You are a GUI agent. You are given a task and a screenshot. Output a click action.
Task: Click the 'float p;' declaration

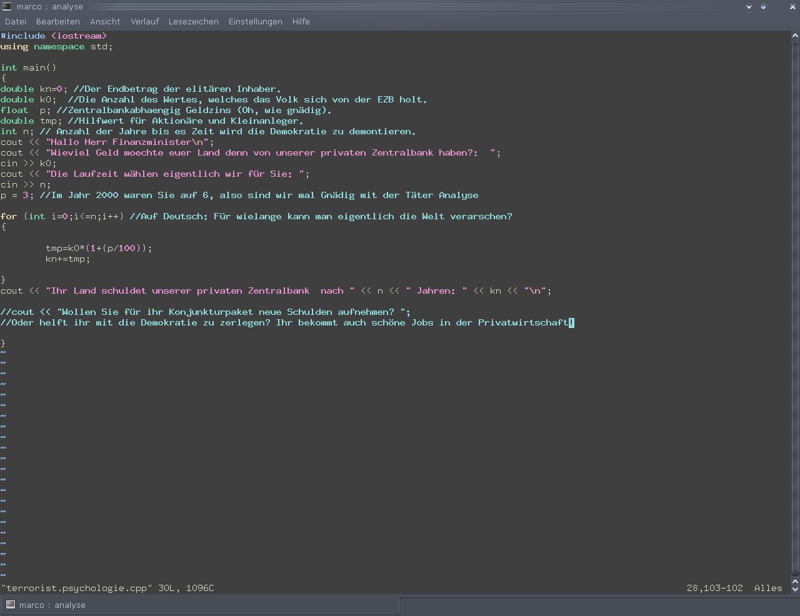pyautogui.click(x=26, y=110)
